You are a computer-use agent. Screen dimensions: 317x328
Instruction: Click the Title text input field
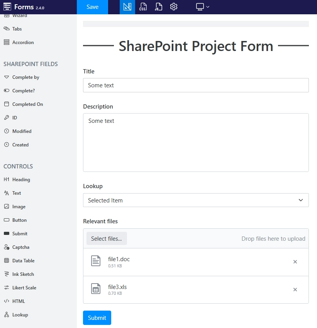(x=196, y=85)
